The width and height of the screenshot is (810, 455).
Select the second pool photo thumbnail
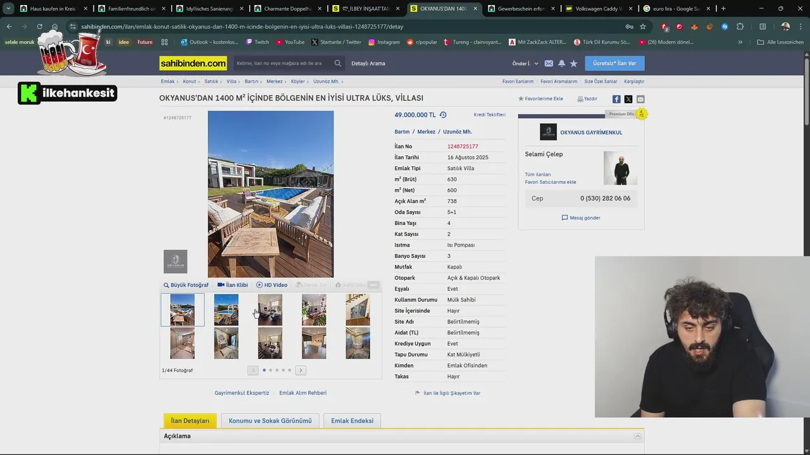pos(226,310)
